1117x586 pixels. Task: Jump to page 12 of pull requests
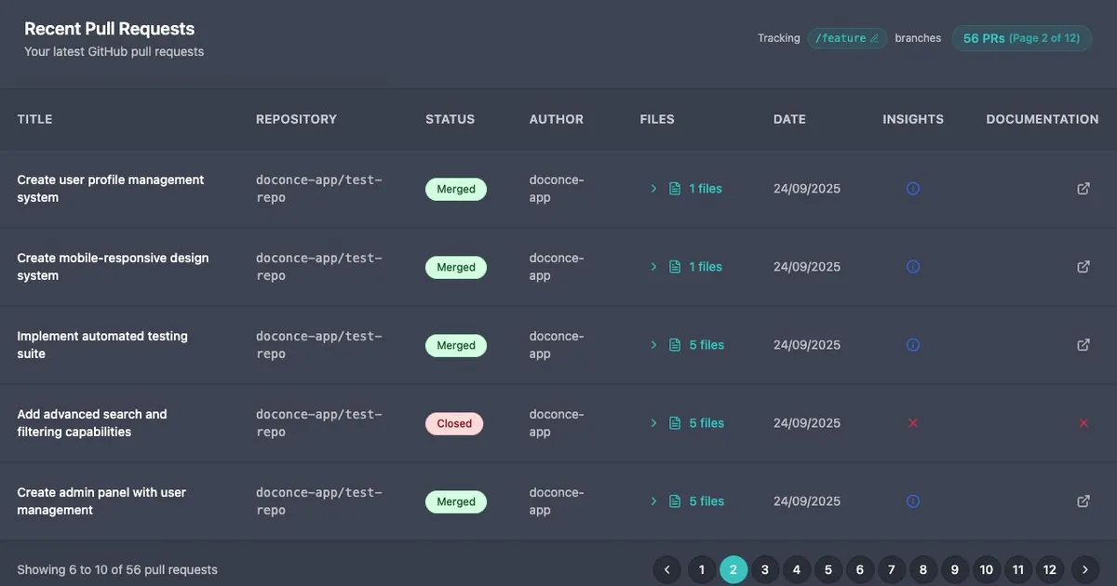(x=1050, y=569)
